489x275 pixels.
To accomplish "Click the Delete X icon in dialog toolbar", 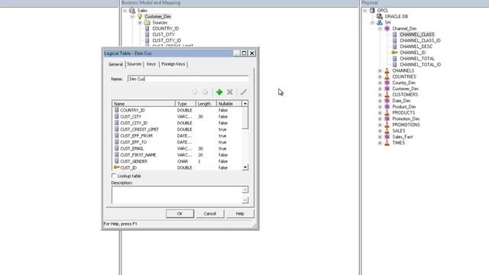I will click(230, 92).
